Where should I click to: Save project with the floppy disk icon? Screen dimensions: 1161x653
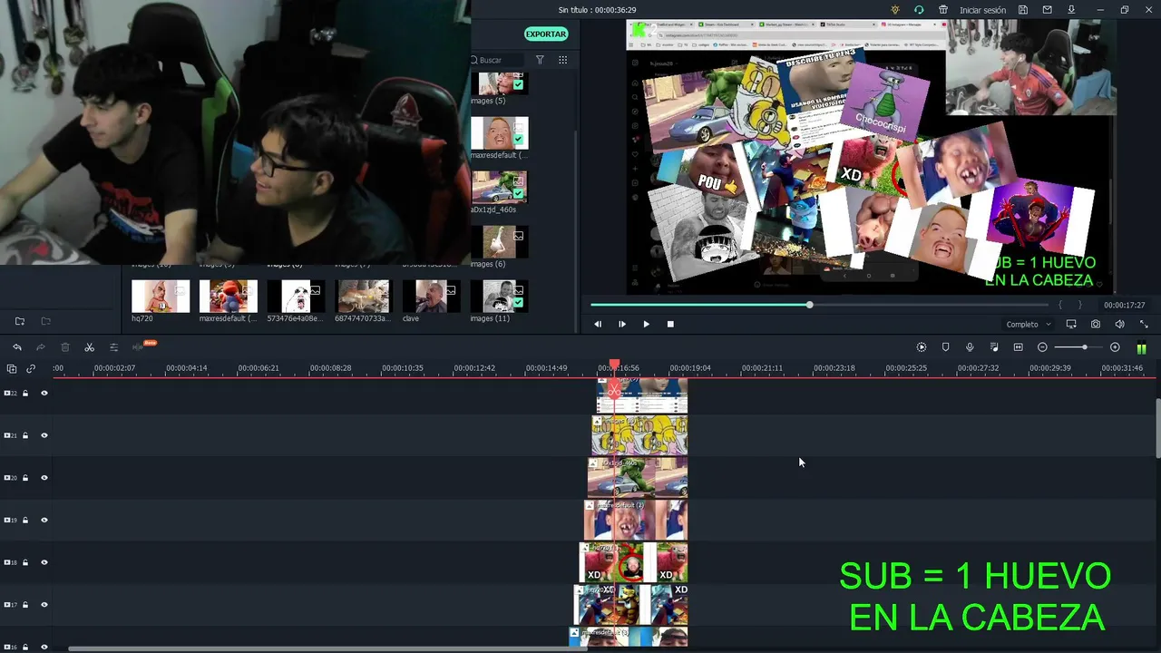[x=1023, y=10]
